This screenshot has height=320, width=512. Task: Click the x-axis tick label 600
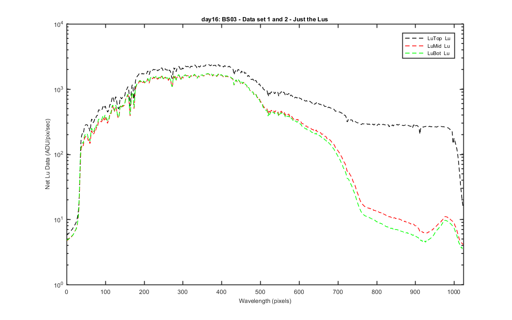click(x=299, y=291)
